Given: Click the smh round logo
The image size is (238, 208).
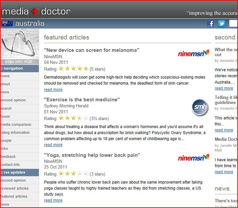Looking at the screenshot, I should pyautogui.click(x=200, y=107).
